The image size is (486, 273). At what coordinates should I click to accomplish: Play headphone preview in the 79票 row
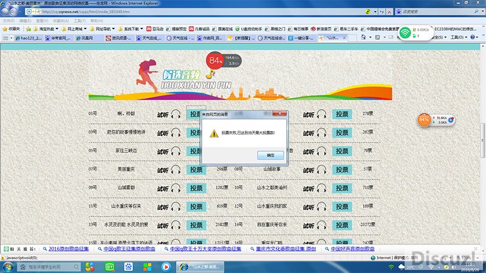click(321, 151)
